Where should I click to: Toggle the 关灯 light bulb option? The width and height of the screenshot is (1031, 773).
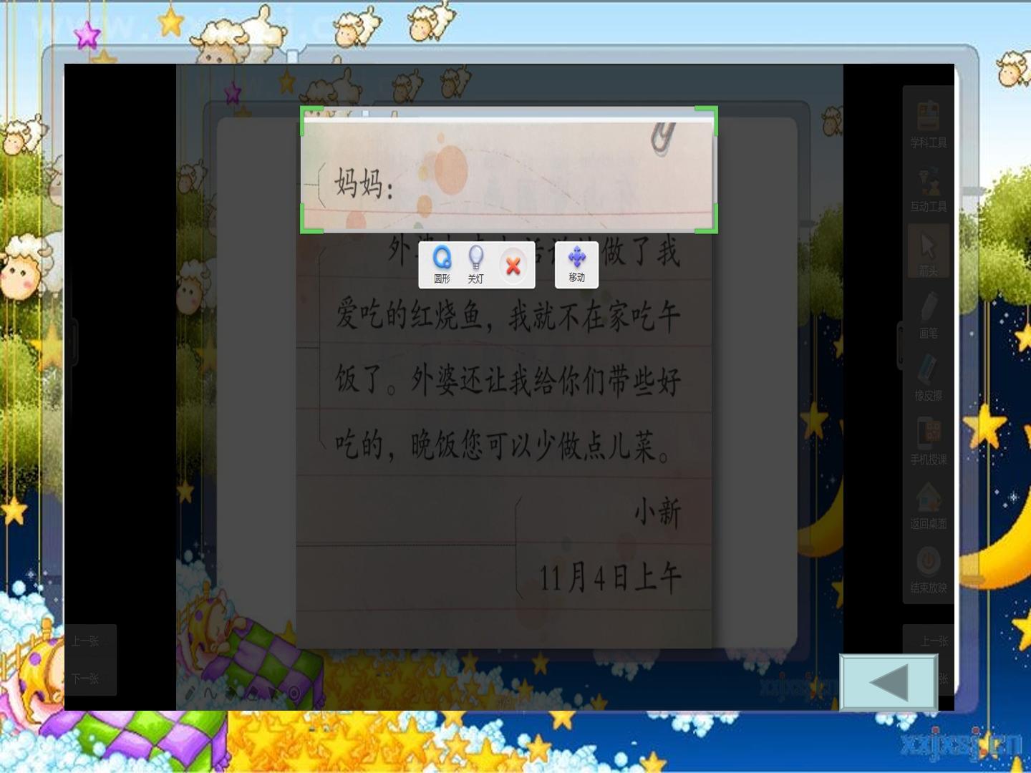pyautogui.click(x=475, y=265)
